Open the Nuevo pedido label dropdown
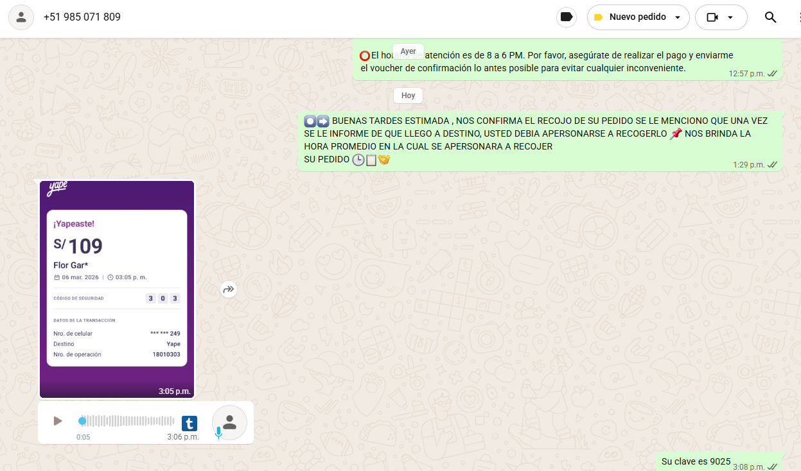Viewport: 801px width, 471px height. coord(677,18)
